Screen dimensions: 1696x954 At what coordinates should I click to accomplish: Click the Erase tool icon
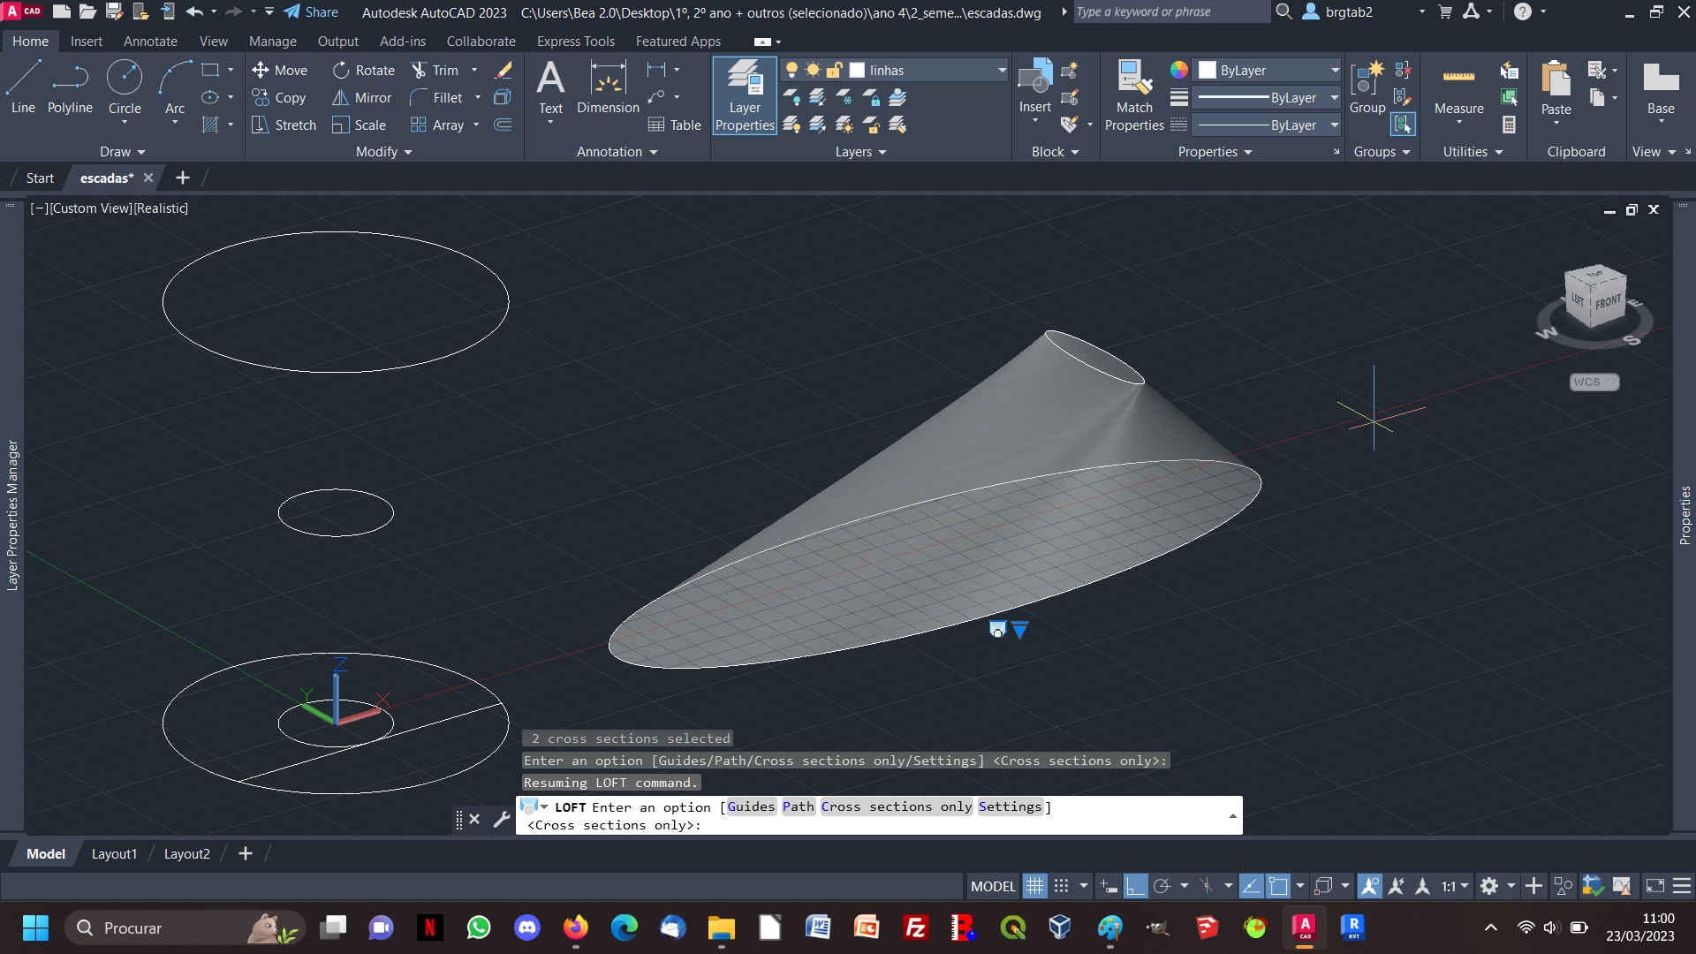tap(503, 70)
